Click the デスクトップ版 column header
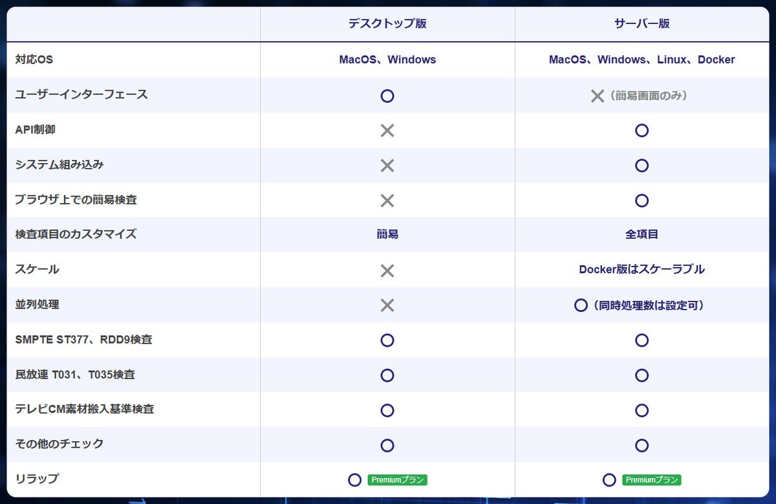 [x=387, y=24]
